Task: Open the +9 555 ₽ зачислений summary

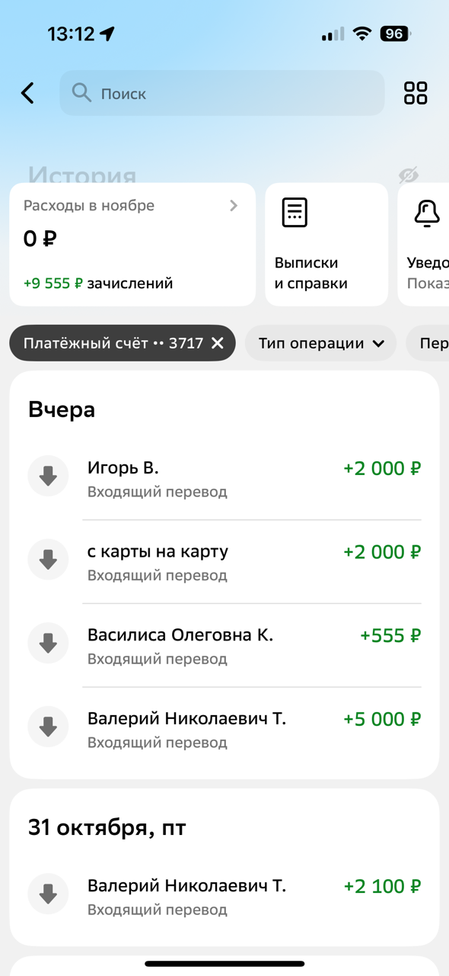Action: [x=97, y=282]
